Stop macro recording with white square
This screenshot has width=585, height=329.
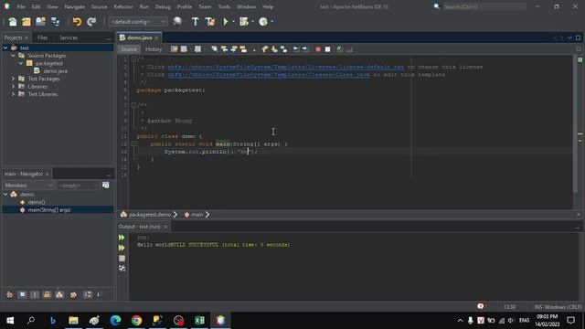pyautogui.click(x=327, y=49)
